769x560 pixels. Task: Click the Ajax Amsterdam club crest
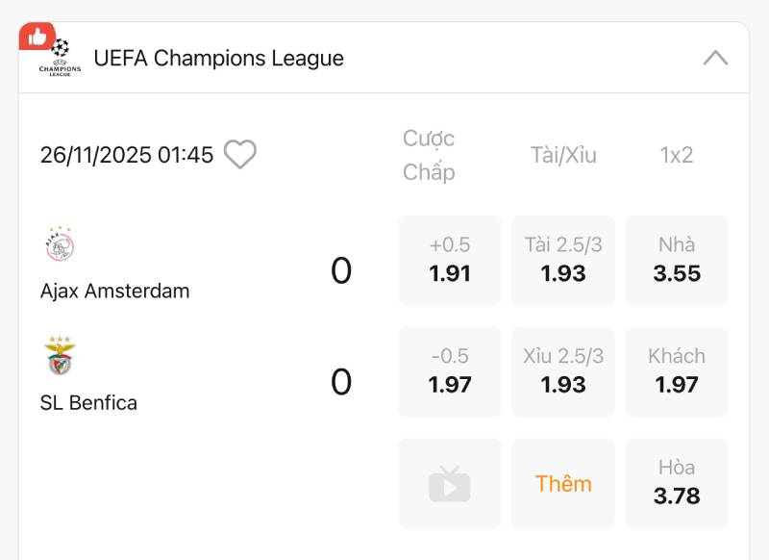60,245
